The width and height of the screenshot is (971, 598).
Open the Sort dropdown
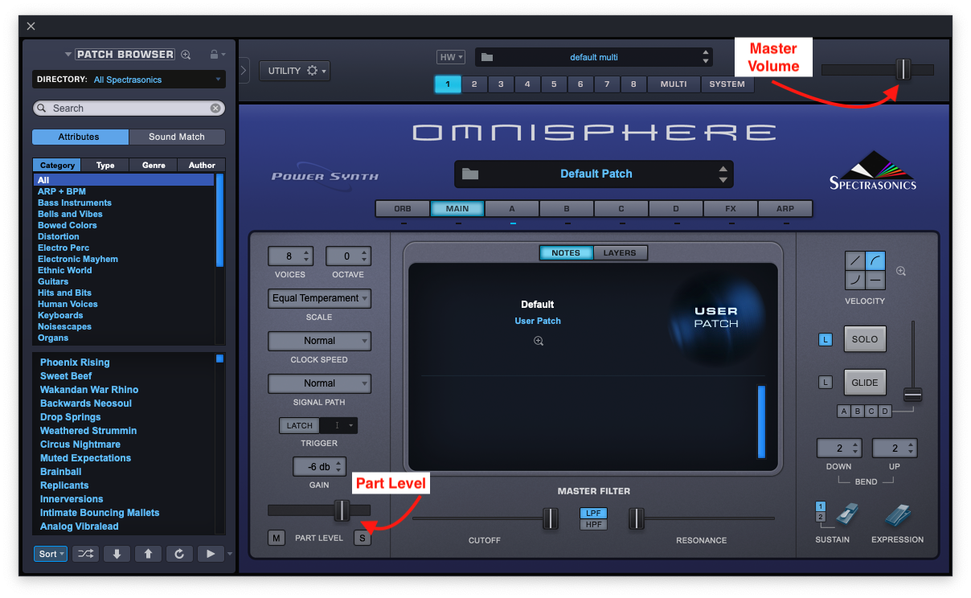pos(51,554)
